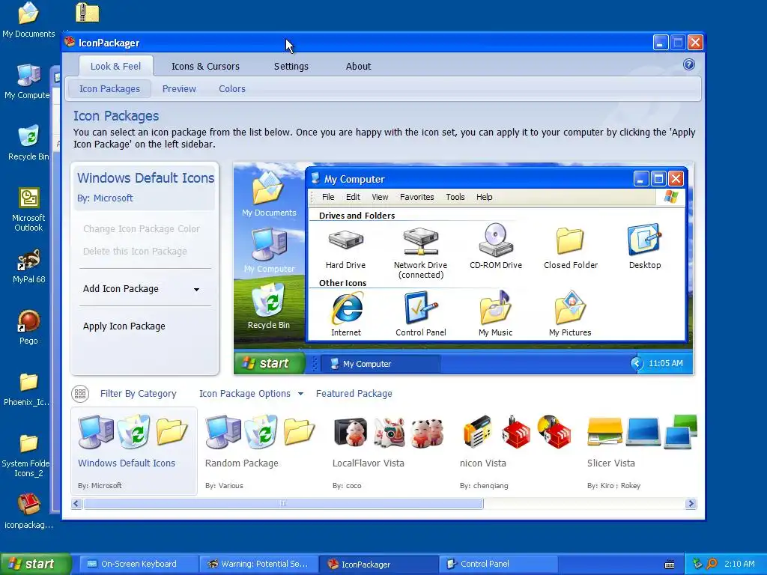Click the Filter By Category link
This screenshot has height=575, width=767.
138,394
